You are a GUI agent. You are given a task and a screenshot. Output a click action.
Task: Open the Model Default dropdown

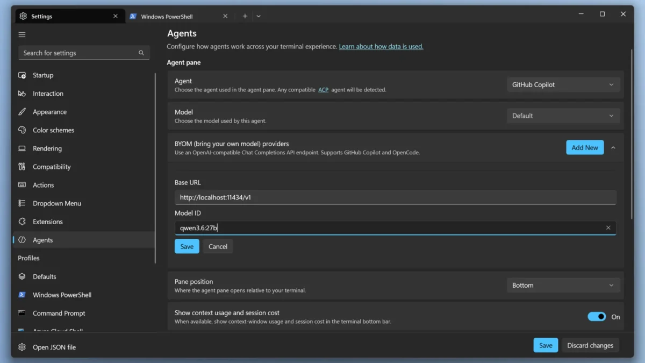[x=563, y=116]
